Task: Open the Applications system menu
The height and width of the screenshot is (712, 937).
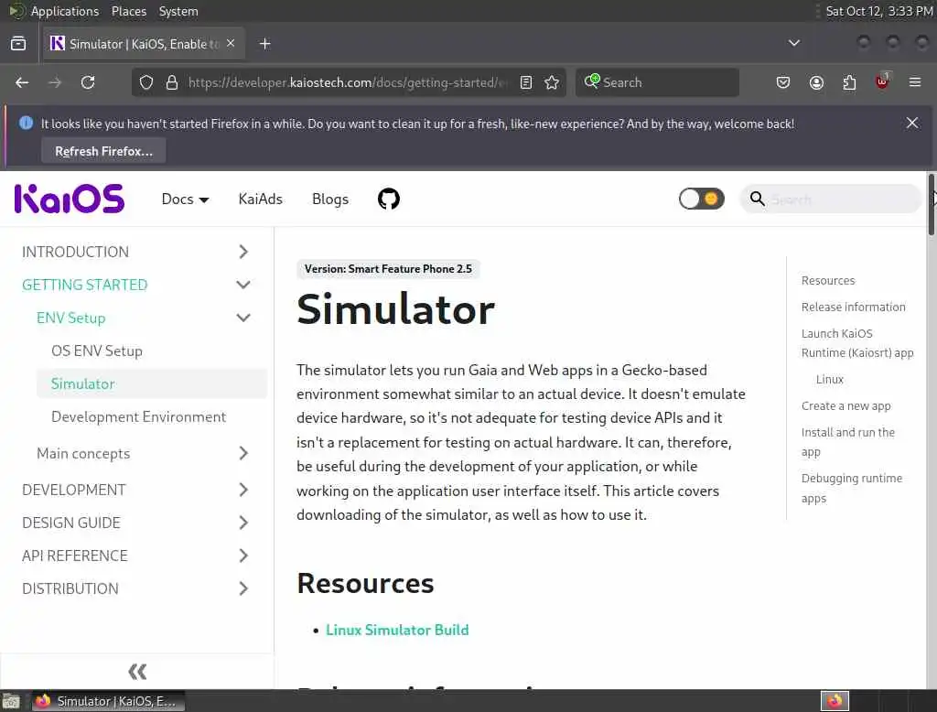Action: point(65,11)
